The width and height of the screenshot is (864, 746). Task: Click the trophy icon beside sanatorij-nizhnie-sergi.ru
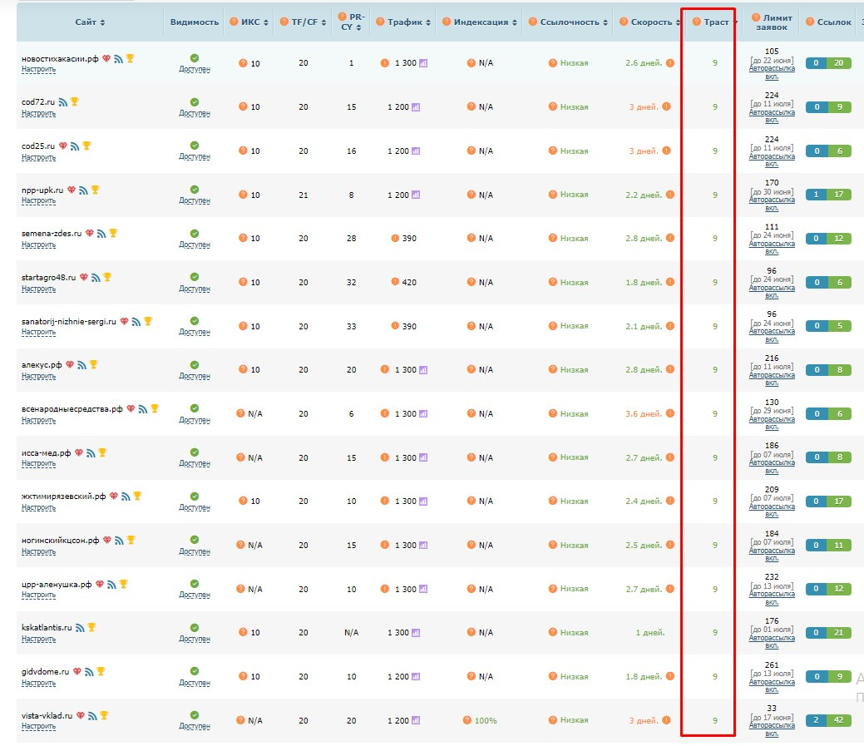(148, 321)
